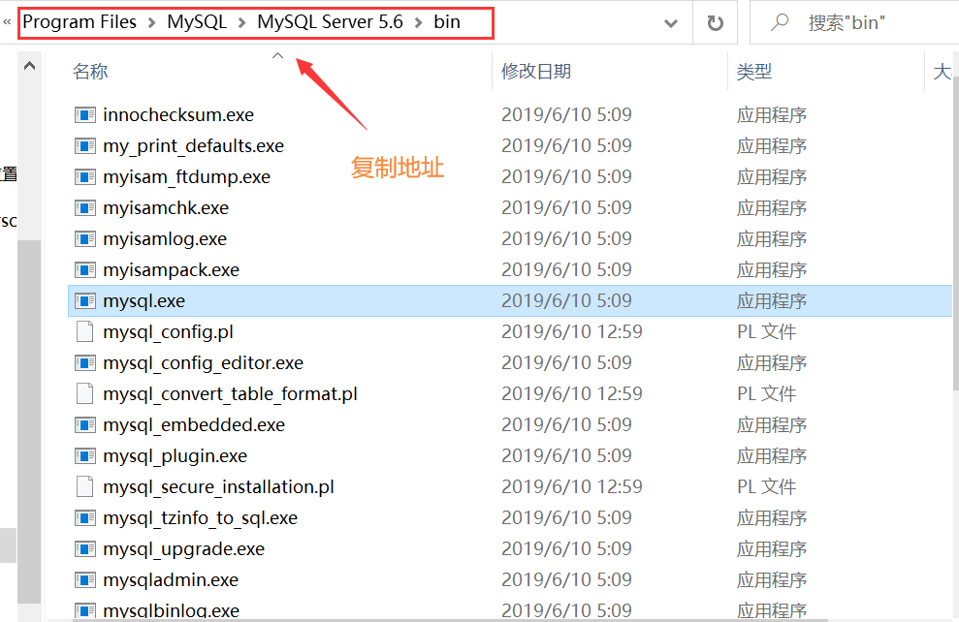Select the mysqladmin.exe file icon

pos(85,579)
